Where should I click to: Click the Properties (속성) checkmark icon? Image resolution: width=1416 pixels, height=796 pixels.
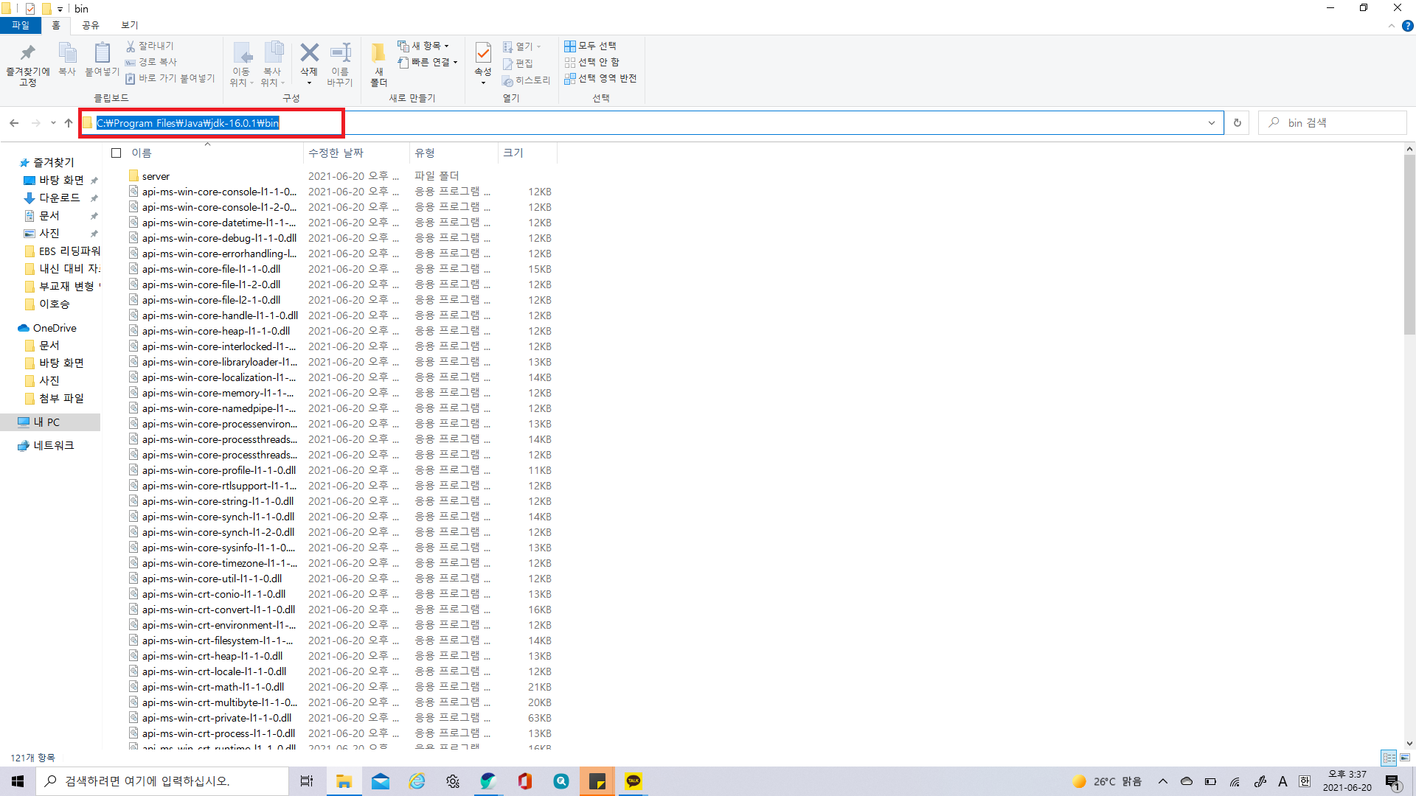[x=483, y=53]
